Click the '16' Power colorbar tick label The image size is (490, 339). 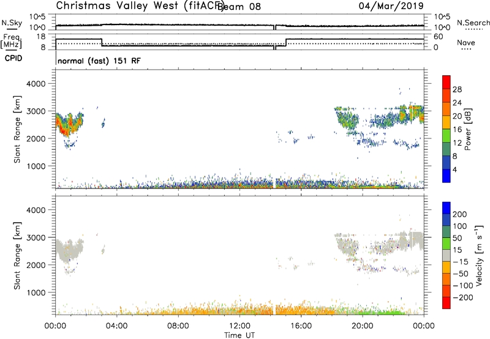pos(457,130)
